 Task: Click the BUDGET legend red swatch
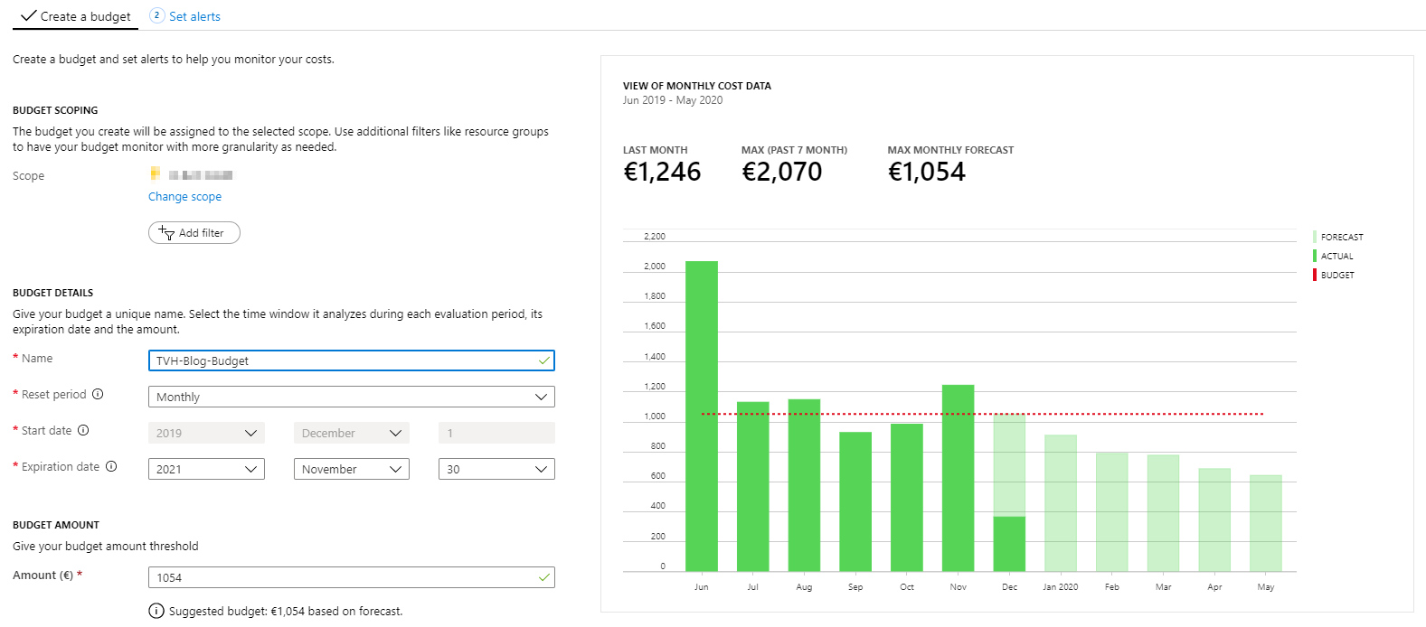point(1315,275)
